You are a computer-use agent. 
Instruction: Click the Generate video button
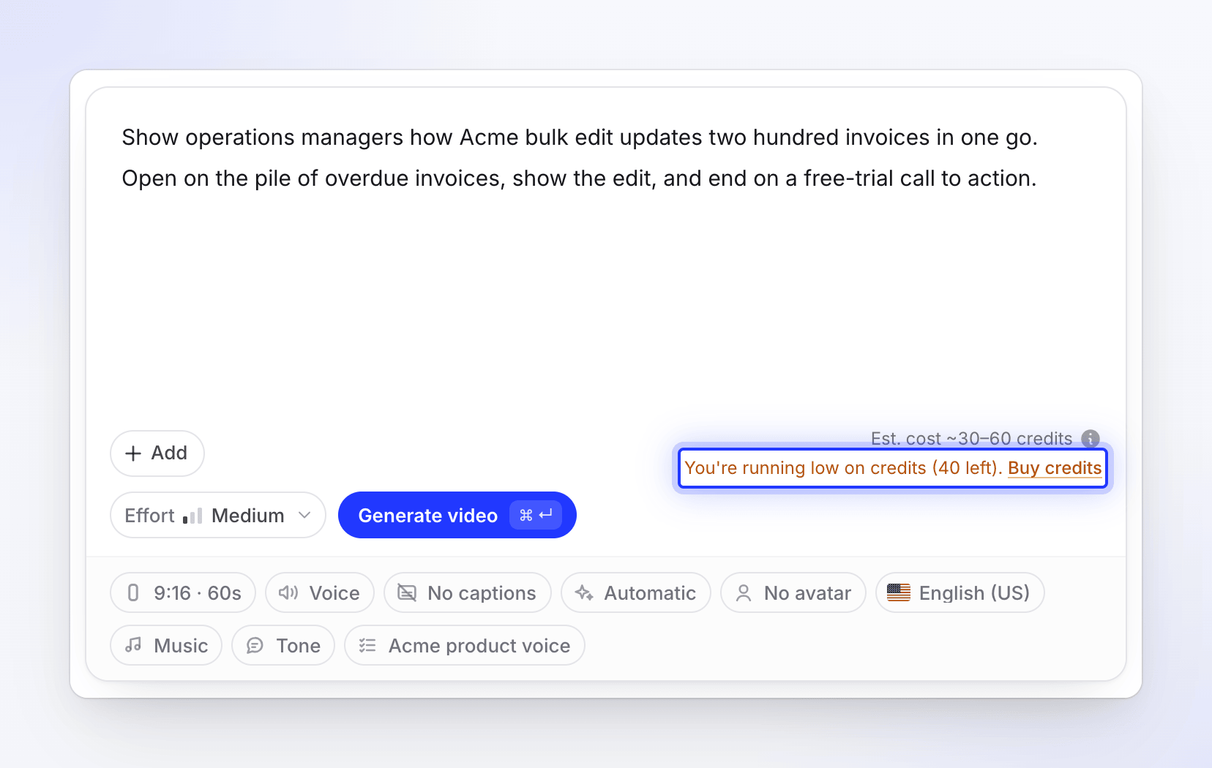coord(457,515)
